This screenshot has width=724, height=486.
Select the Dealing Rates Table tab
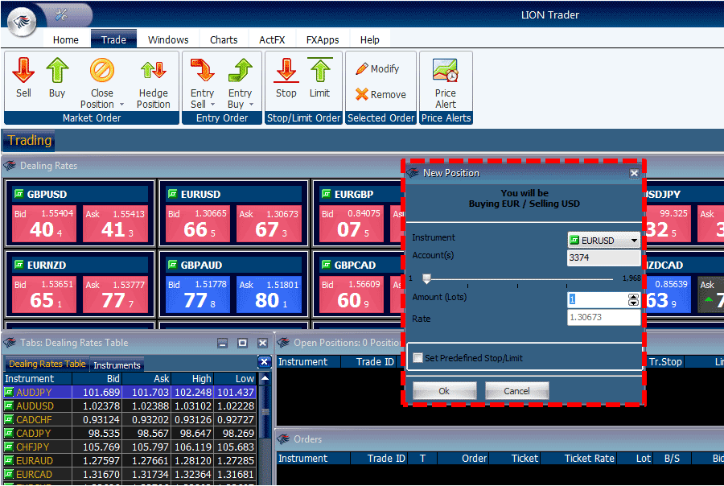(47, 364)
